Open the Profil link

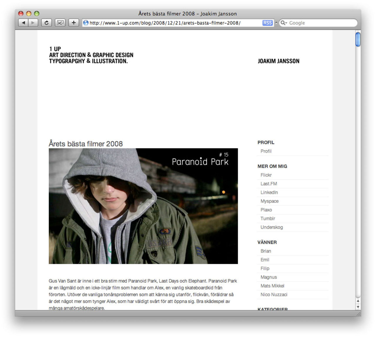click(266, 151)
